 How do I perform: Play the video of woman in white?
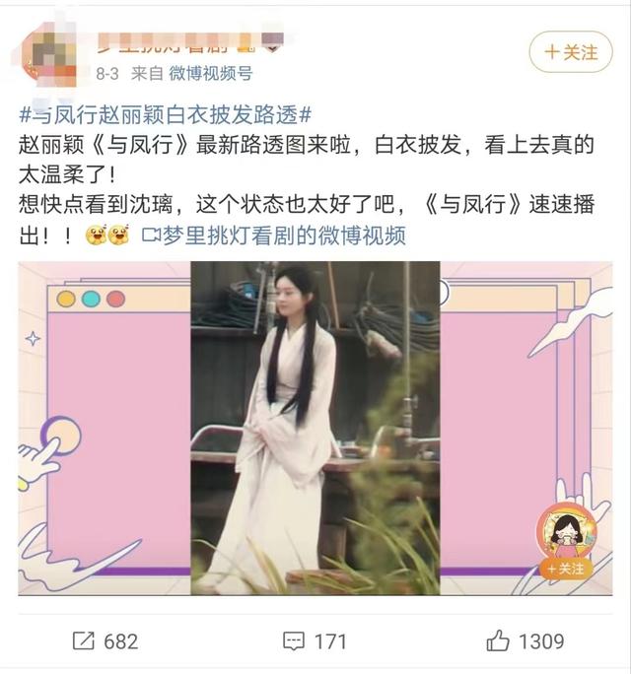(x=315, y=428)
